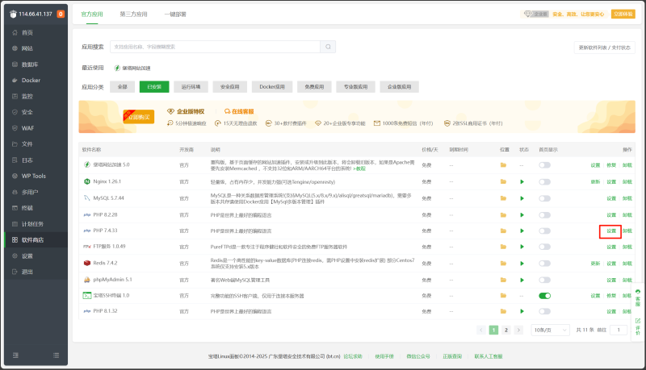Filter apps by 全部 category

[123, 87]
